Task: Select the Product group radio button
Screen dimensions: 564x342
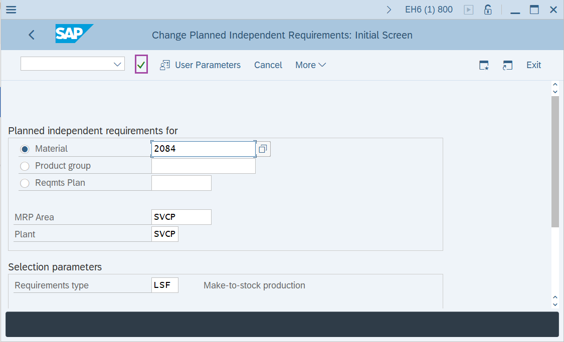Action: tap(25, 166)
